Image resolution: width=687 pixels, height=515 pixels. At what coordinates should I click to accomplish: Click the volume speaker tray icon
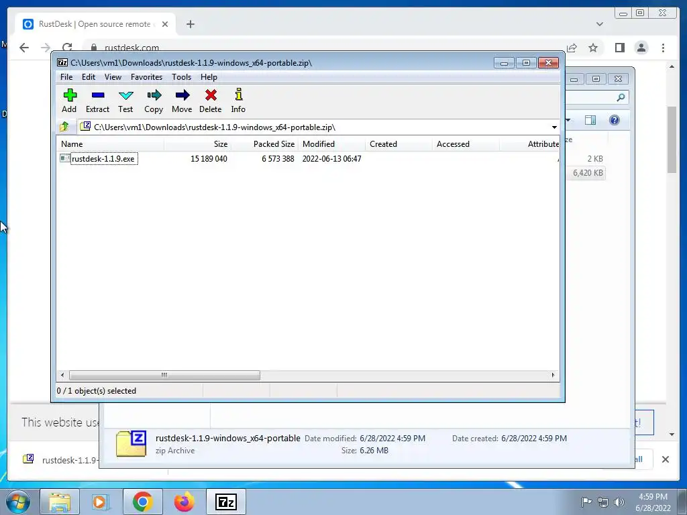pos(619,502)
